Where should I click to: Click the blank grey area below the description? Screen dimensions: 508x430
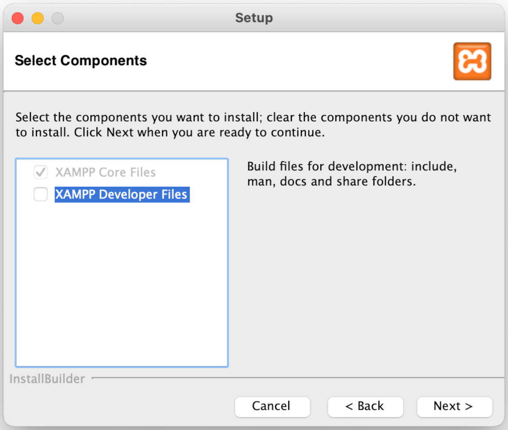pyautogui.click(x=364, y=280)
